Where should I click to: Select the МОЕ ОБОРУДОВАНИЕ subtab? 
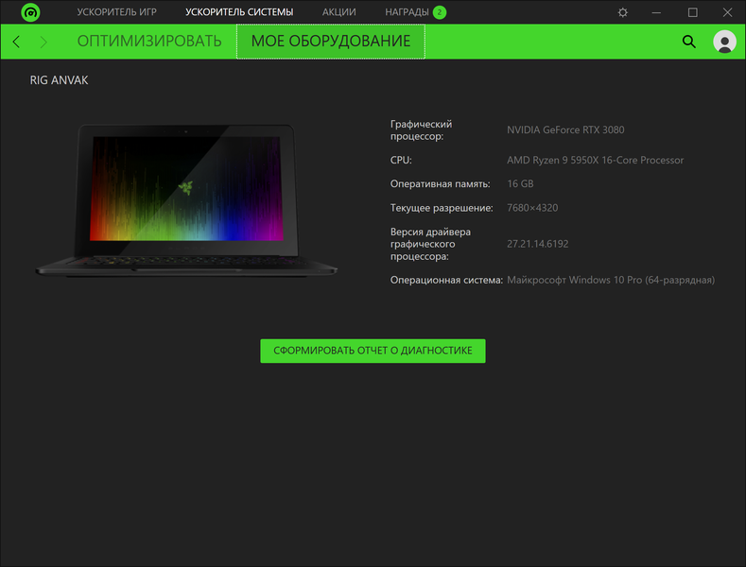coord(331,42)
